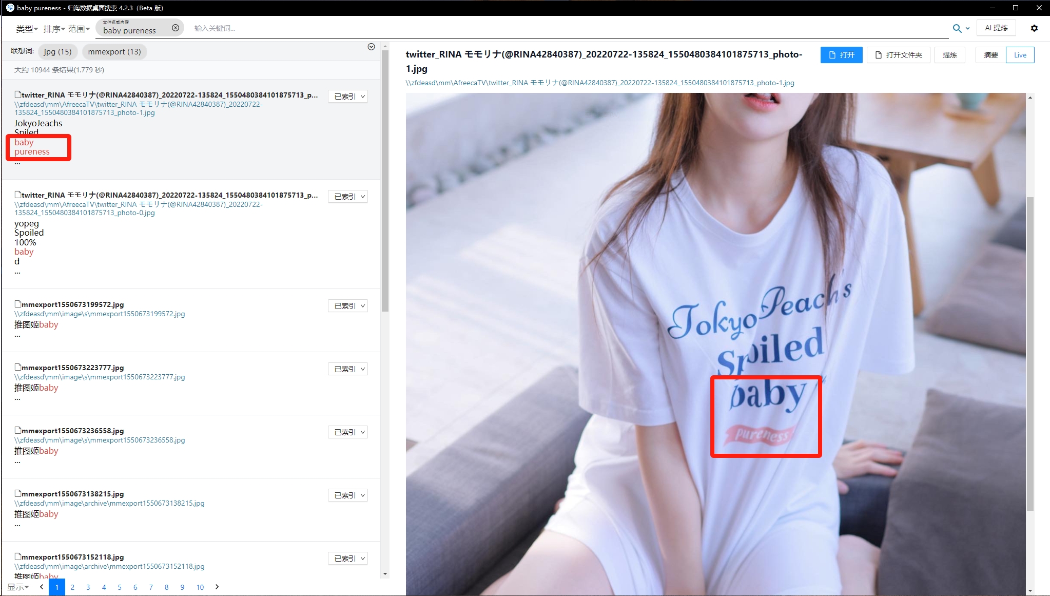Open 已索引 dropdown for mmexport1550673236558.jpg

pyautogui.click(x=348, y=432)
